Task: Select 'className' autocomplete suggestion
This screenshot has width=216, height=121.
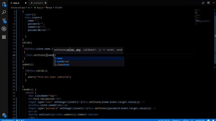Action: pos(88,65)
